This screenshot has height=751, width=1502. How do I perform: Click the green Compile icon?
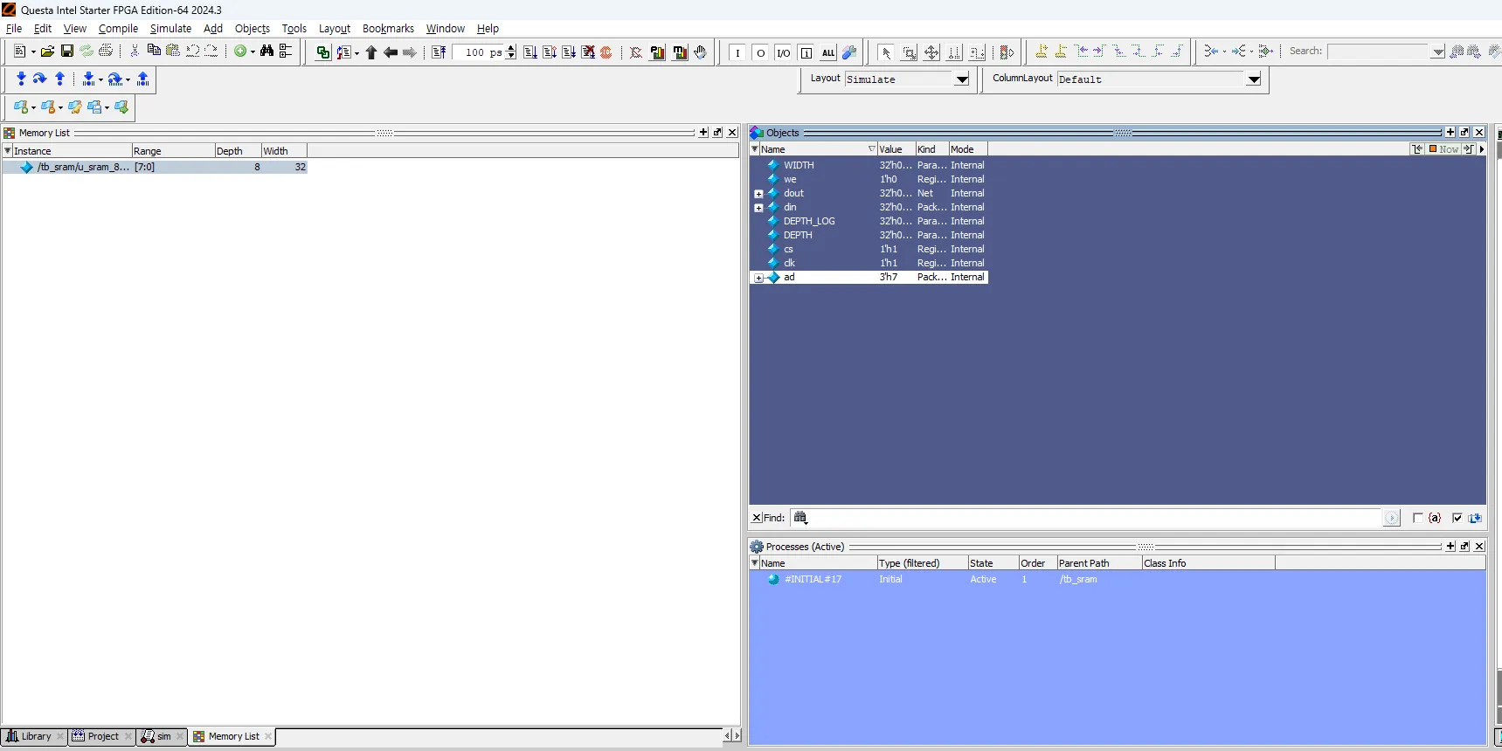tap(323, 52)
